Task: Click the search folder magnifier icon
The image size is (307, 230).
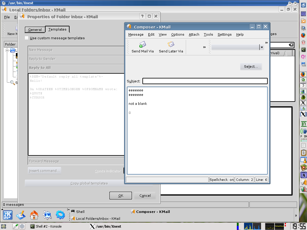Action: pos(12,83)
